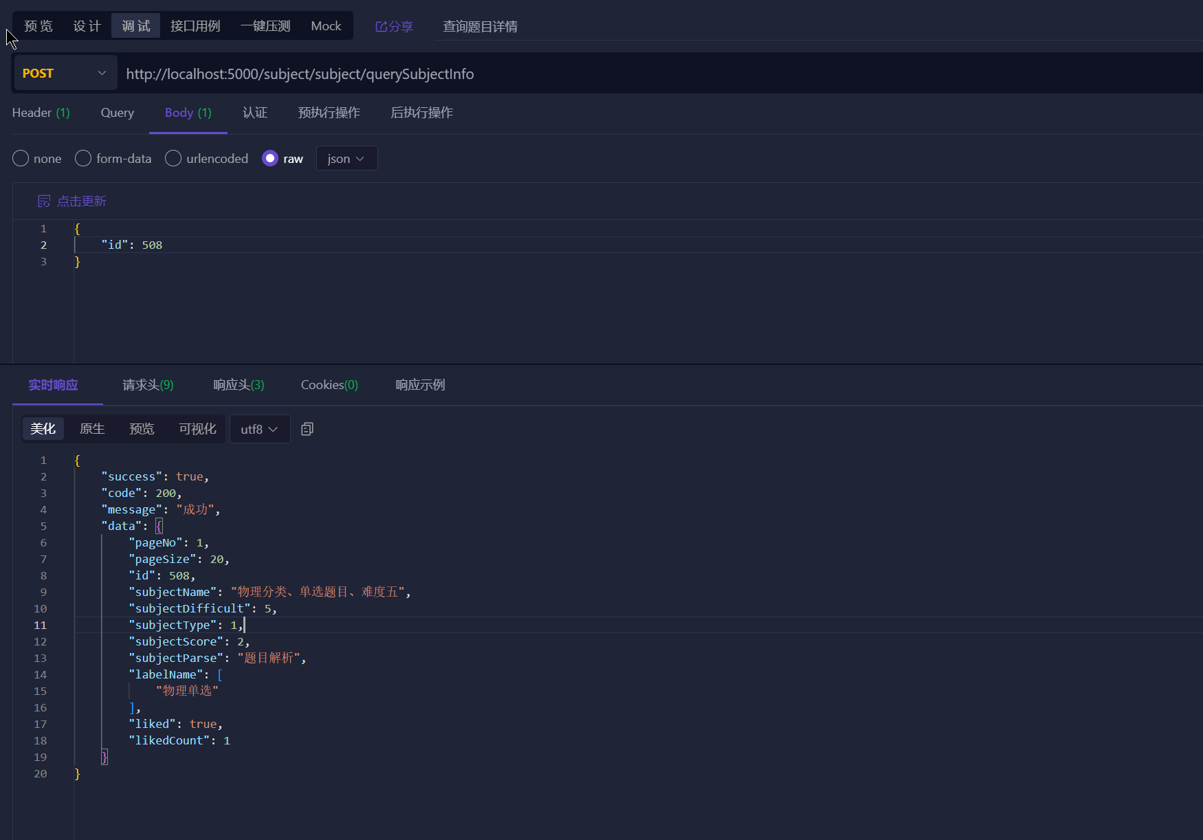This screenshot has width=1203, height=840.
Task: Click the "code": 200 response line
Action: (x=142, y=493)
